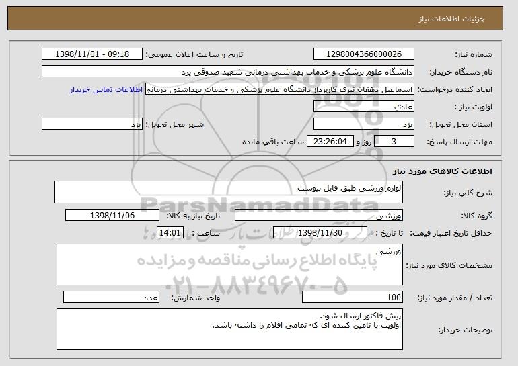The width and height of the screenshot is (518, 366).
Task: Click the واحد شمارش label
Action: coord(196,298)
